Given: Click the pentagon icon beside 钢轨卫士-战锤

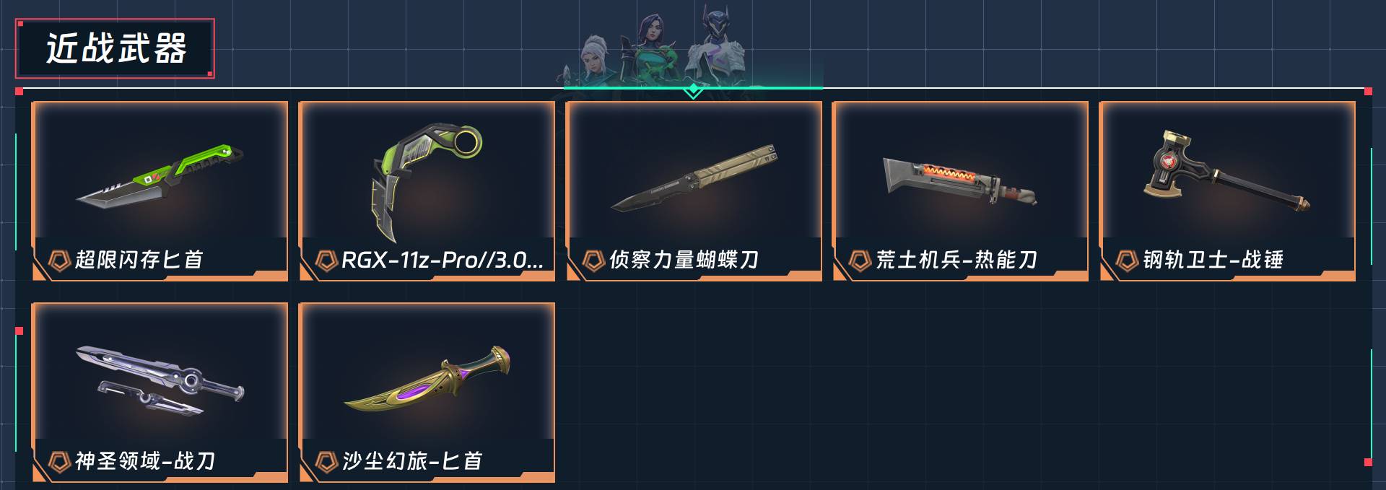Looking at the screenshot, I should click(x=1126, y=260).
